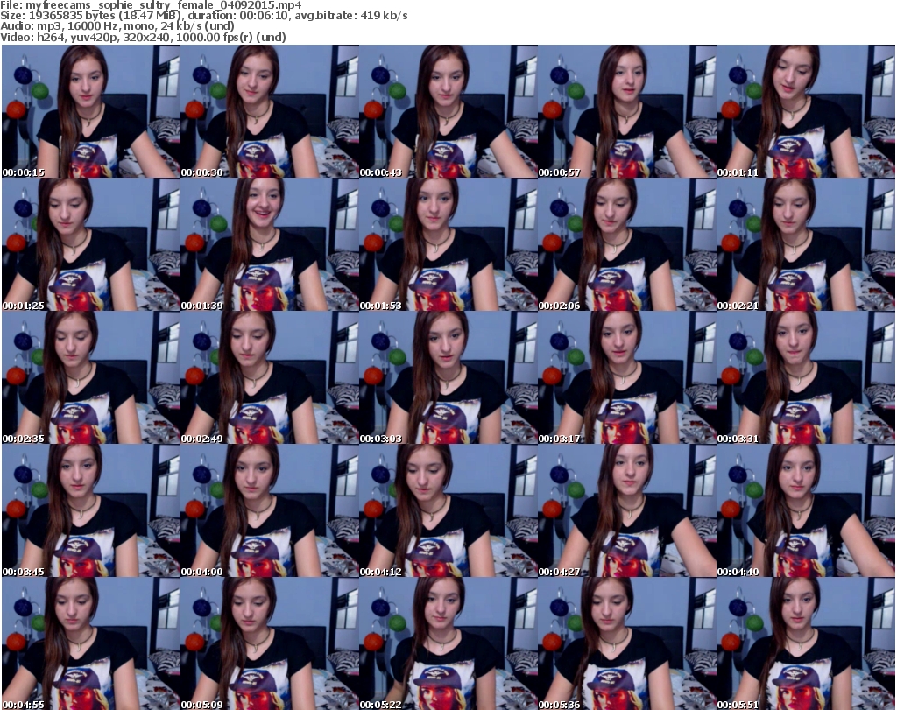This screenshot has height=710, width=897.
Task: Open the frame at 00:00:43
Action: [x=448, y=111]
